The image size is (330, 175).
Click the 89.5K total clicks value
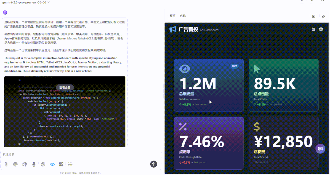275,83
